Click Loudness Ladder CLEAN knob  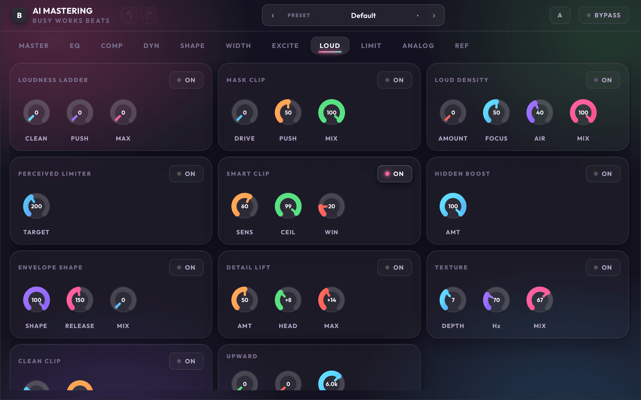coord(37,112)
